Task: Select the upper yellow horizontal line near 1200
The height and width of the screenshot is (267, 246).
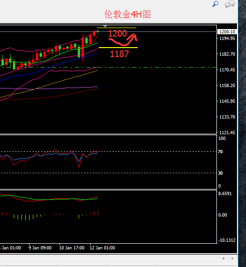Action: point(117,28)
